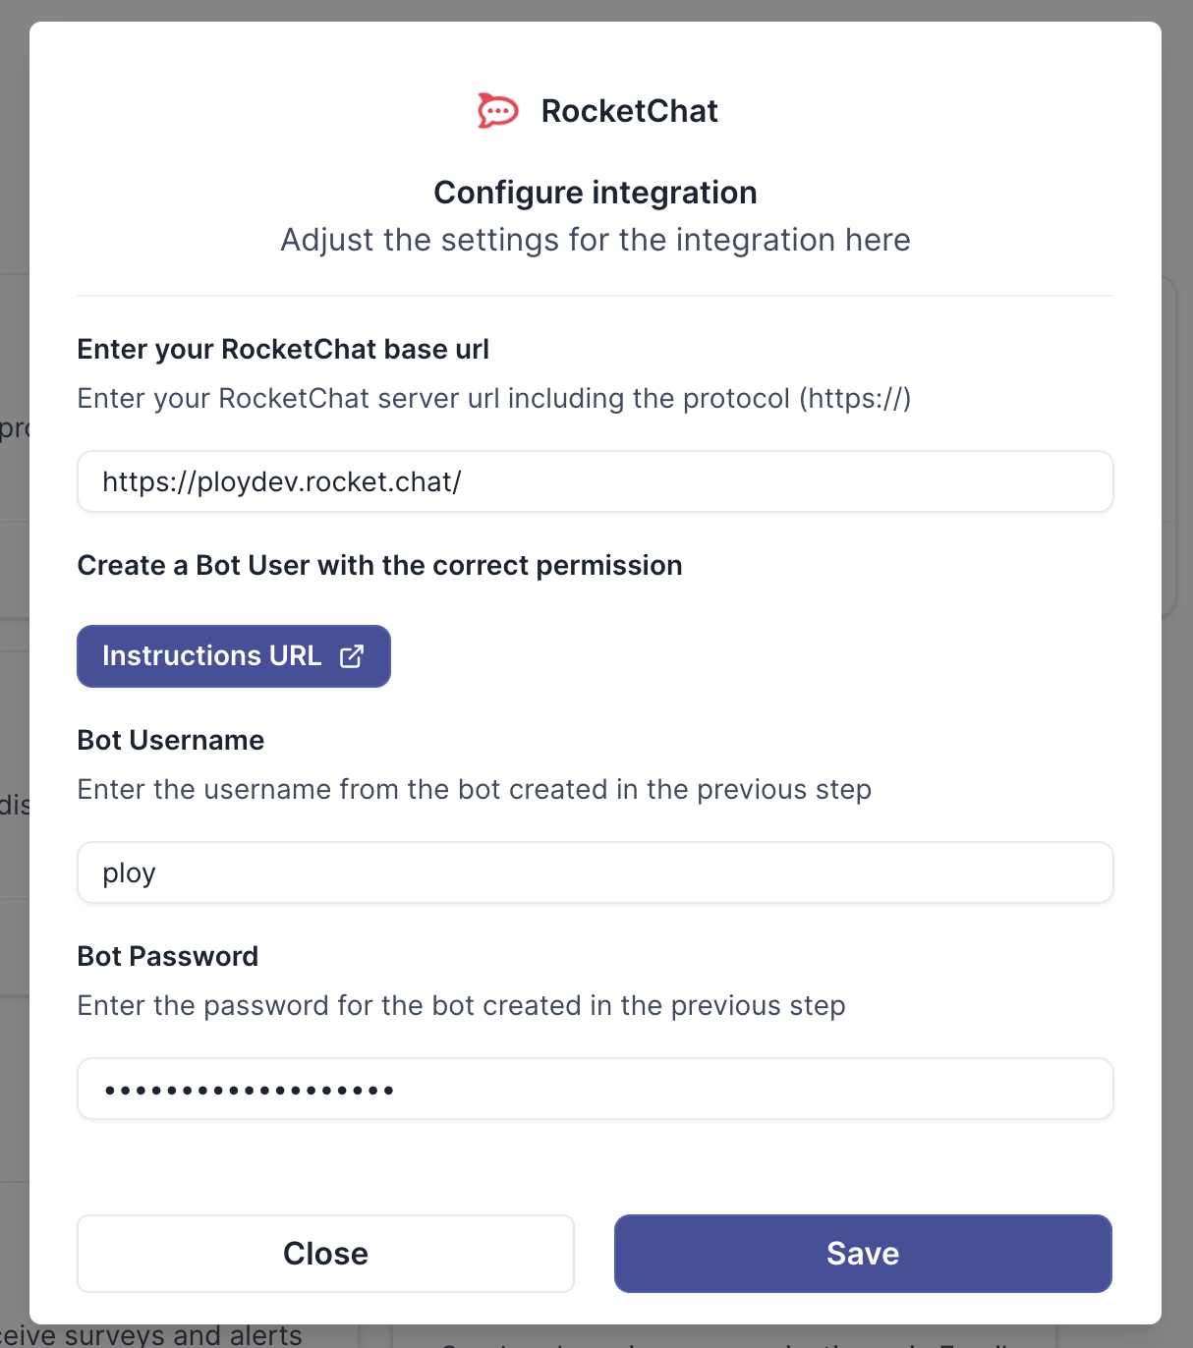Click the bot password help description
This screenshot has height=1348, width=1193.
point(461,1006)
